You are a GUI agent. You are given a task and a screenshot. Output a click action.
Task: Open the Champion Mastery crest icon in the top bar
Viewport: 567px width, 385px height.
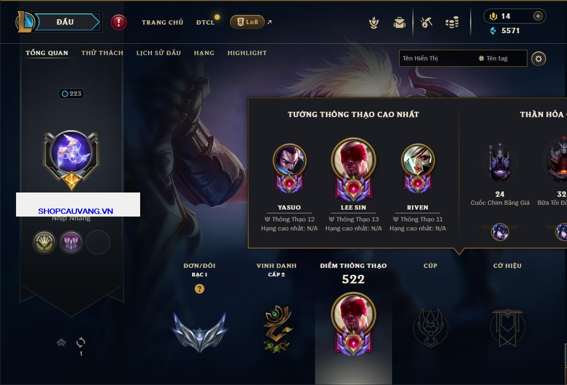coord(374,23)
